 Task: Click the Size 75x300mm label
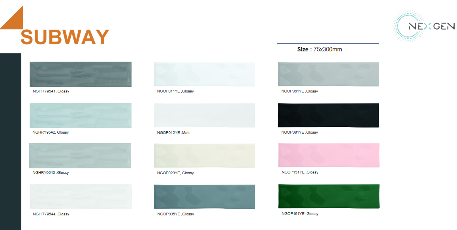pos(320,49)
